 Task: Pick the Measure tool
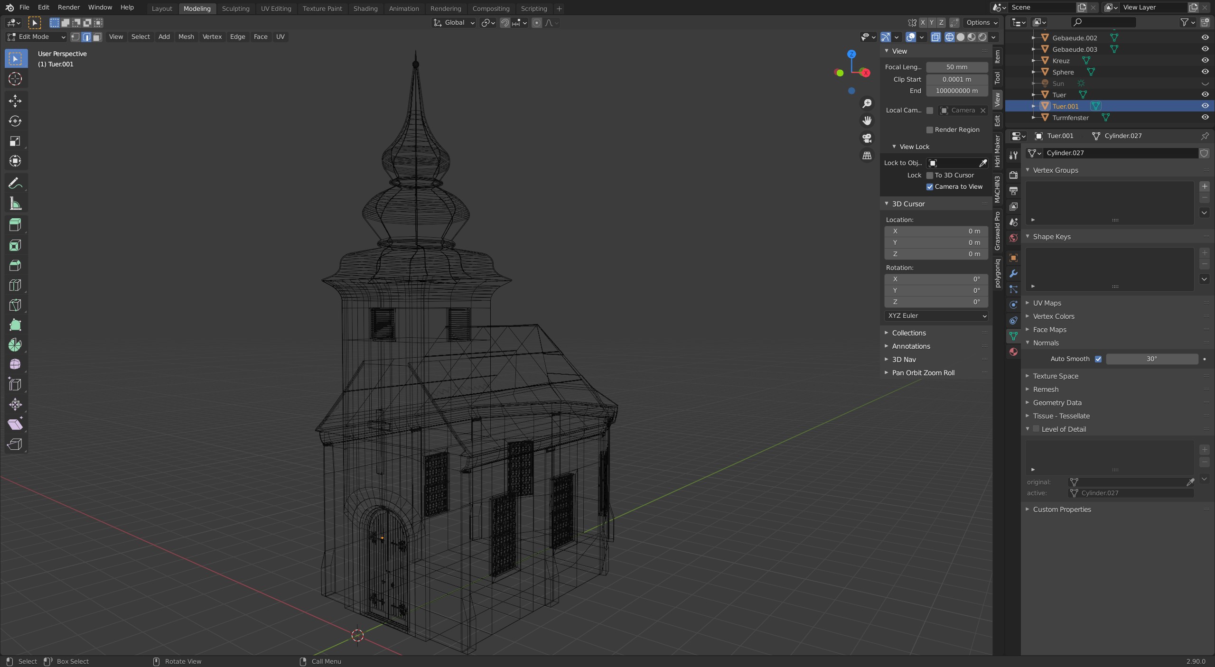coord(15,204)
